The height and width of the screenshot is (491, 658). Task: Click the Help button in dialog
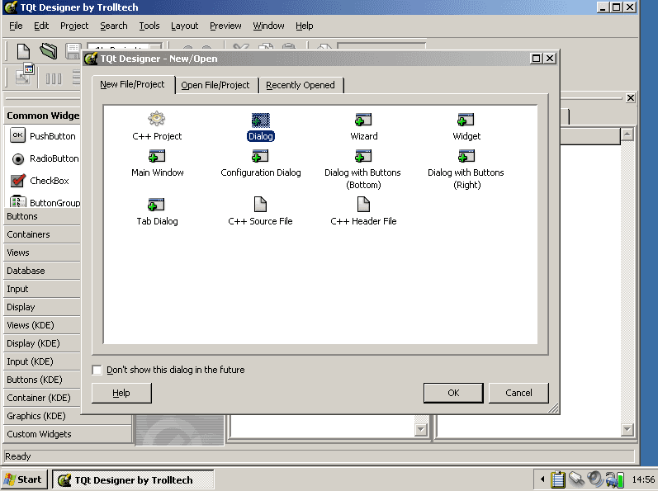[121, 393]
